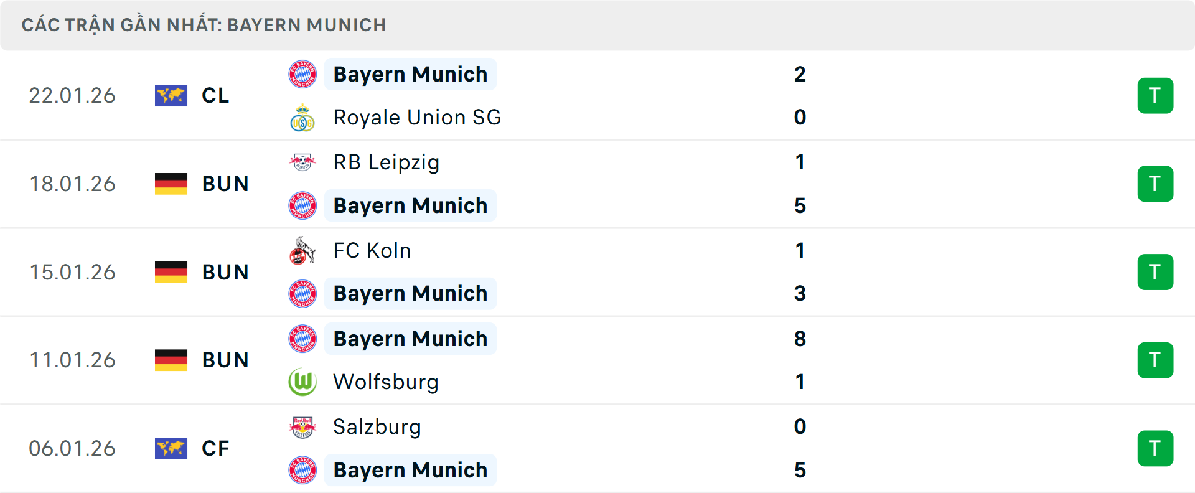Click the Champions League globe icon
Screen dimensions: 1195x493
coord(171,95)
